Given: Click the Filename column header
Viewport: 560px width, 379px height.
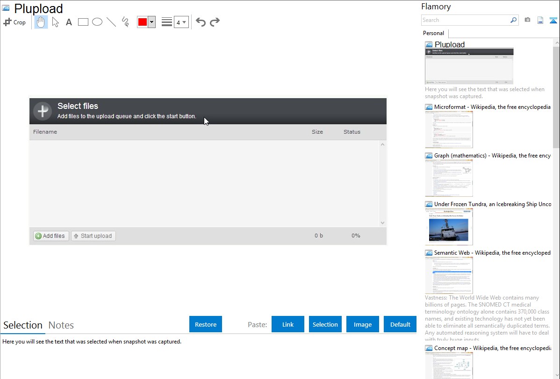Looking at the screenshot, I should tap(45, 132).
